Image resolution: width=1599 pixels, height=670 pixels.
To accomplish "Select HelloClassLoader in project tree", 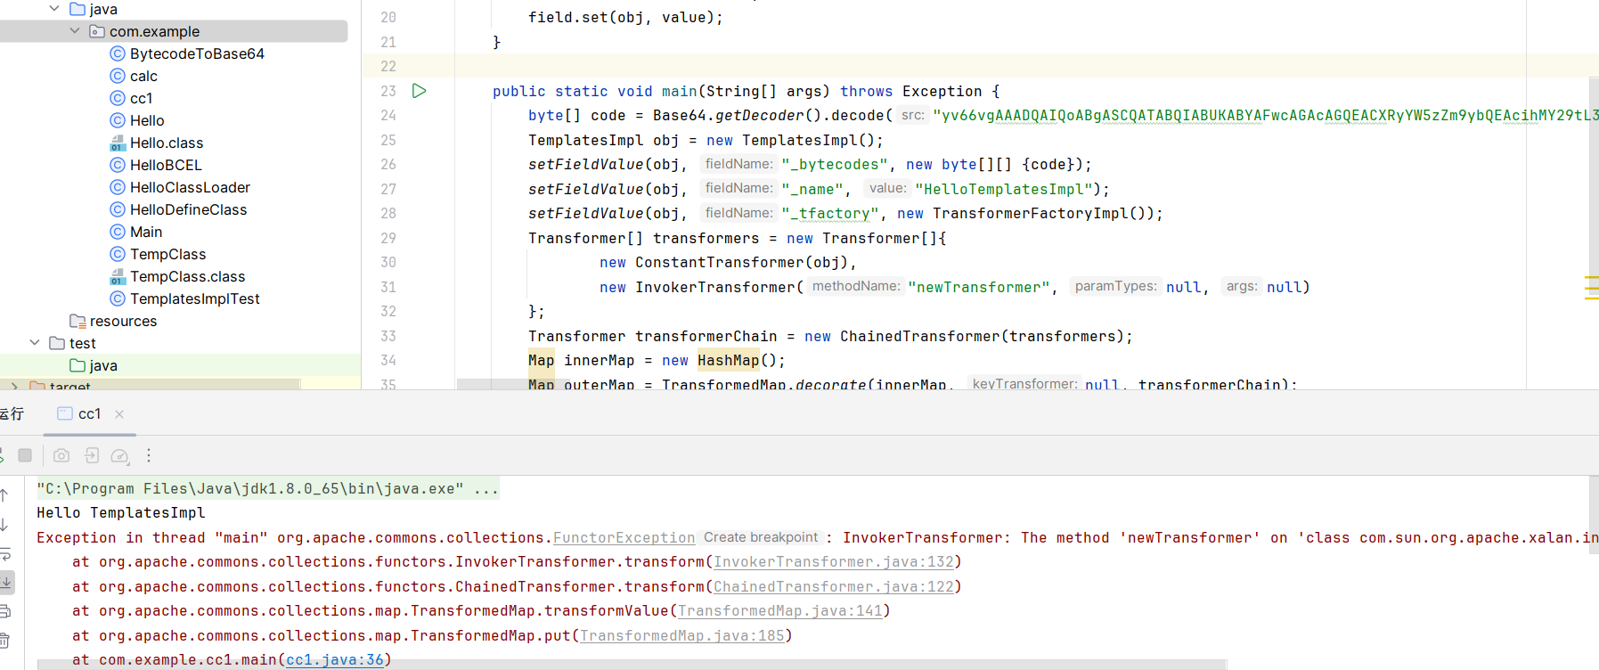I will (190, 187).
